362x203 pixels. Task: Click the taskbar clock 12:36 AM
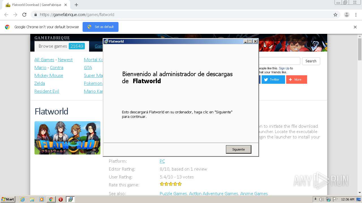click(348, 199)
